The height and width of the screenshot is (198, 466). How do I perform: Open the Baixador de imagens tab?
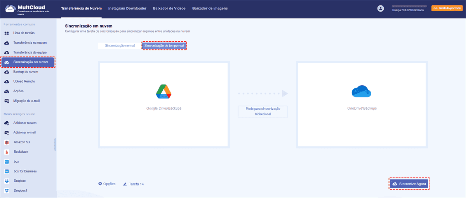(210, 8)
